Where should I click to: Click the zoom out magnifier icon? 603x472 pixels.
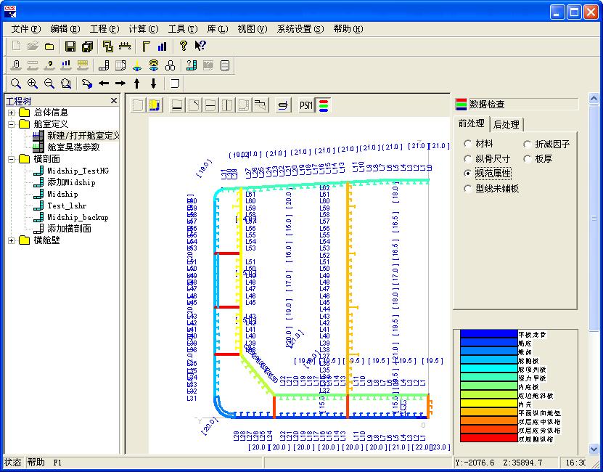click(x=49, y=84)
